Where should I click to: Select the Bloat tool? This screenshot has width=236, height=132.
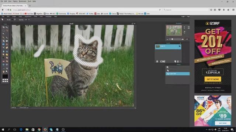pyautogui.click(x=3, y=65)
